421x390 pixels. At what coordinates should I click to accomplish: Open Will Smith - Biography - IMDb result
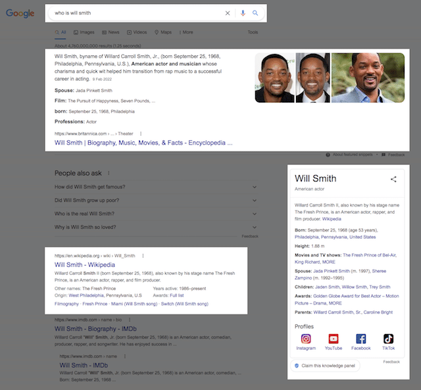(95, 329)
